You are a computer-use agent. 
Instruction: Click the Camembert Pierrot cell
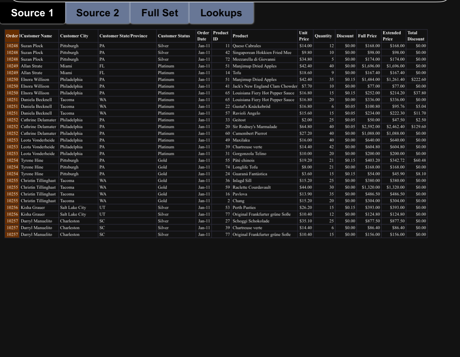tap(264, 133)
